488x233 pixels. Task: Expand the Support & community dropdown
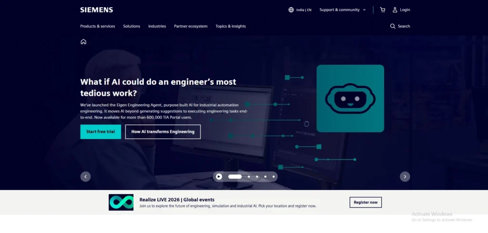point(343,10)
